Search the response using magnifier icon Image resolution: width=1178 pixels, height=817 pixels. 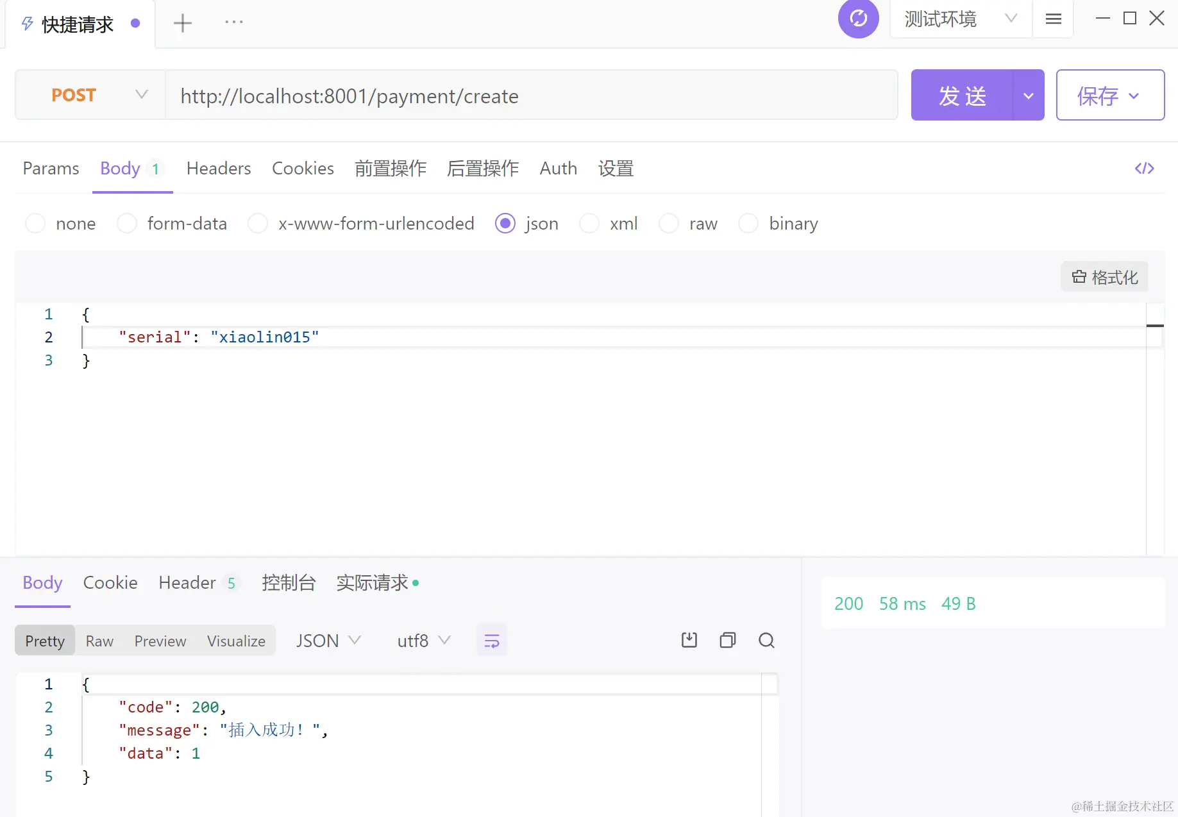[766, 640]
